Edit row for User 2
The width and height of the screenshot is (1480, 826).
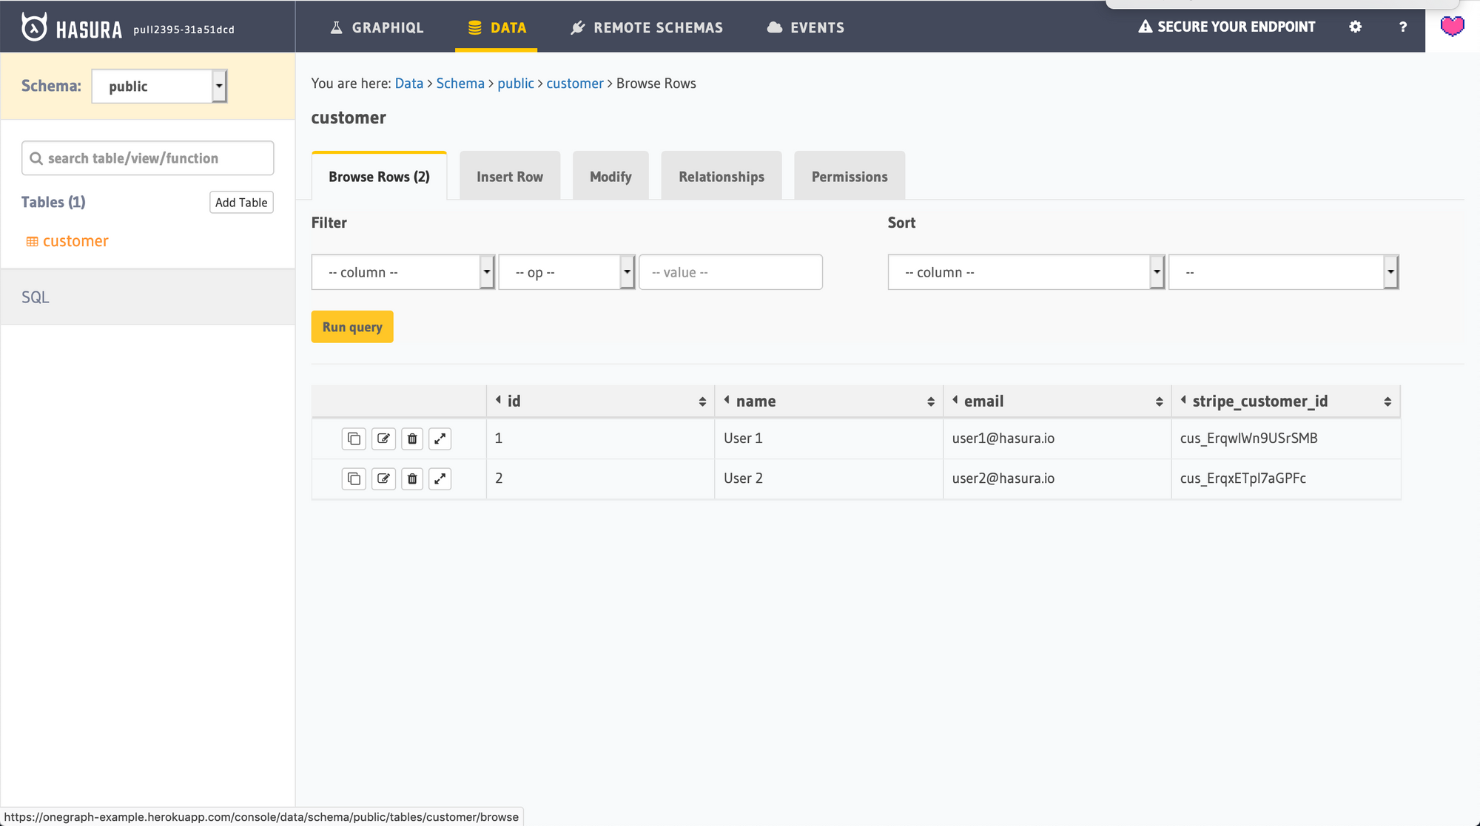[x=383, y=478]
